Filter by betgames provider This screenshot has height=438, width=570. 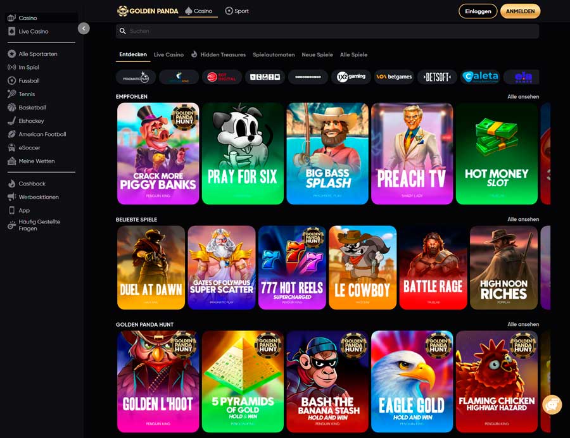394,77
